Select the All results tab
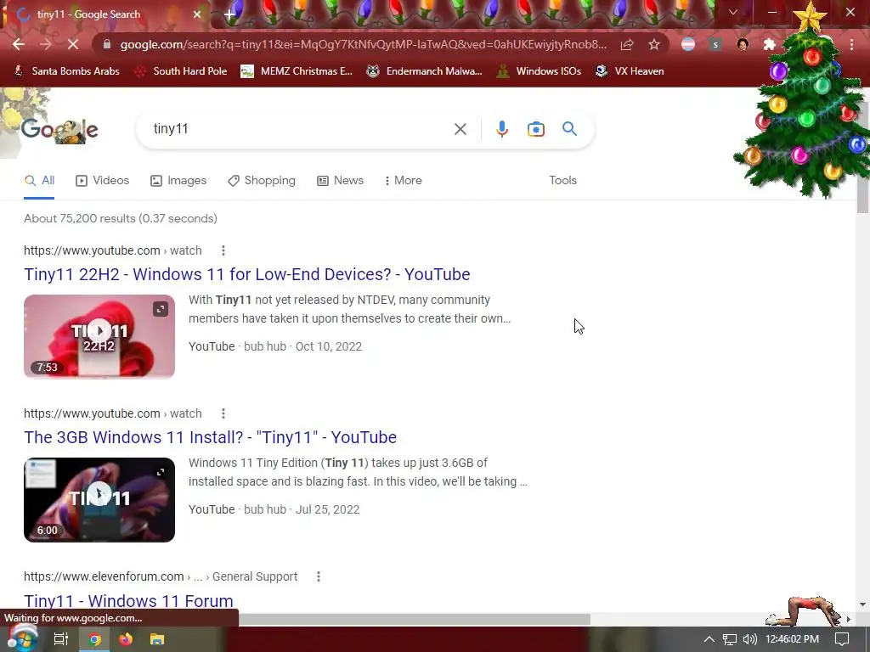Viewport: 870px width, 652px height. point(39,181)
